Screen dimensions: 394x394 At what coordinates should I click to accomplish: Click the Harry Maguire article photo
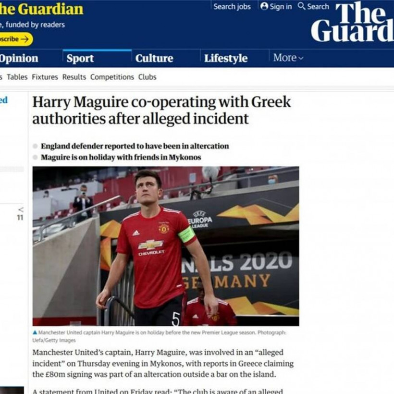coord(166,246)
